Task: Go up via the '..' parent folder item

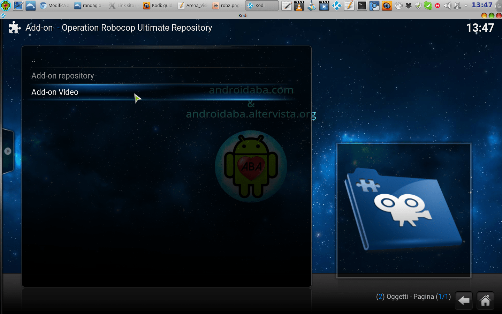Action: point(163,60)
